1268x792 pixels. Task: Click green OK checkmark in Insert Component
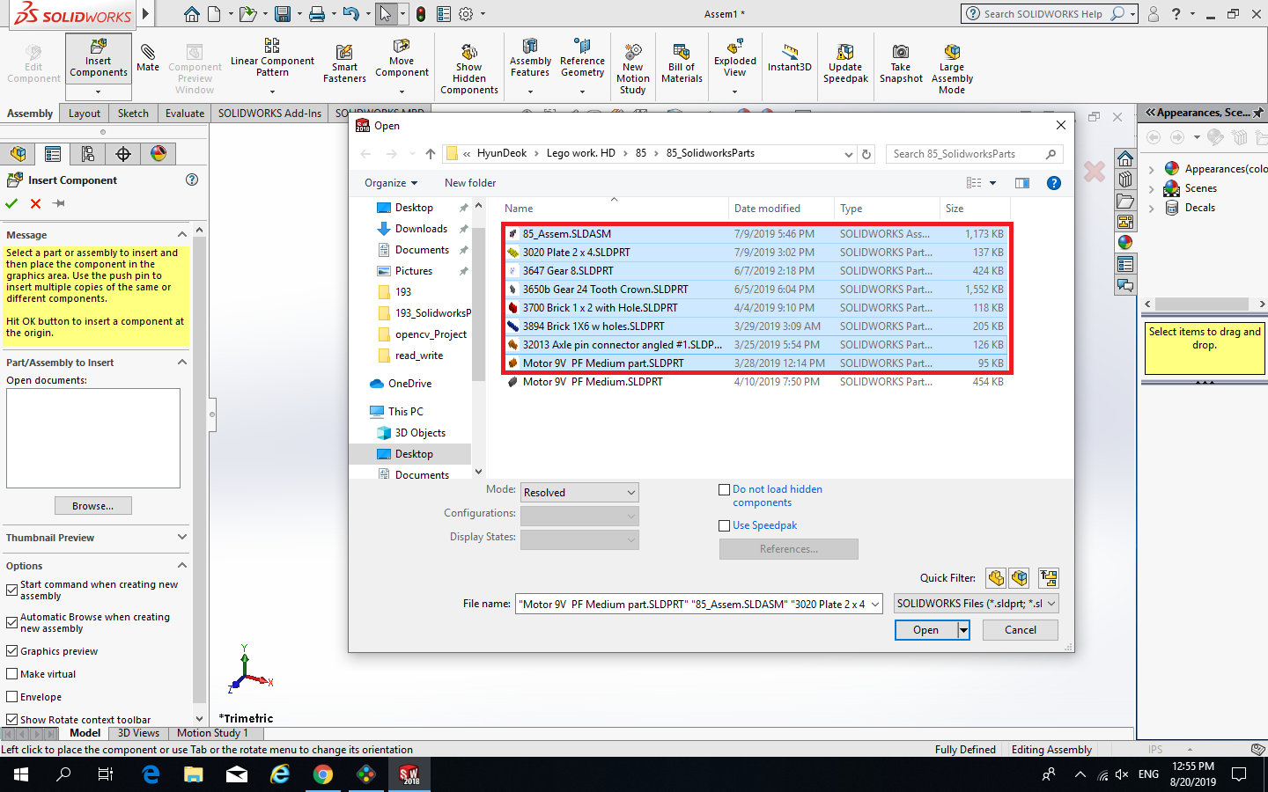pos(11,203)
